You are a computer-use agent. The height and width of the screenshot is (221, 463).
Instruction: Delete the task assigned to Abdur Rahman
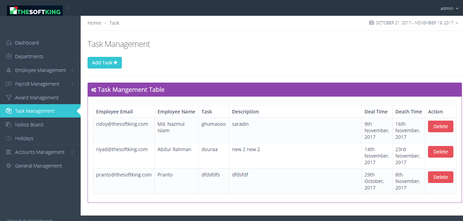tap(440, 151)
